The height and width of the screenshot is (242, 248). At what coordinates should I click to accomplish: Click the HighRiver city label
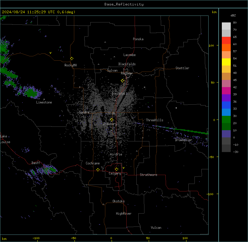click(124, 214)
